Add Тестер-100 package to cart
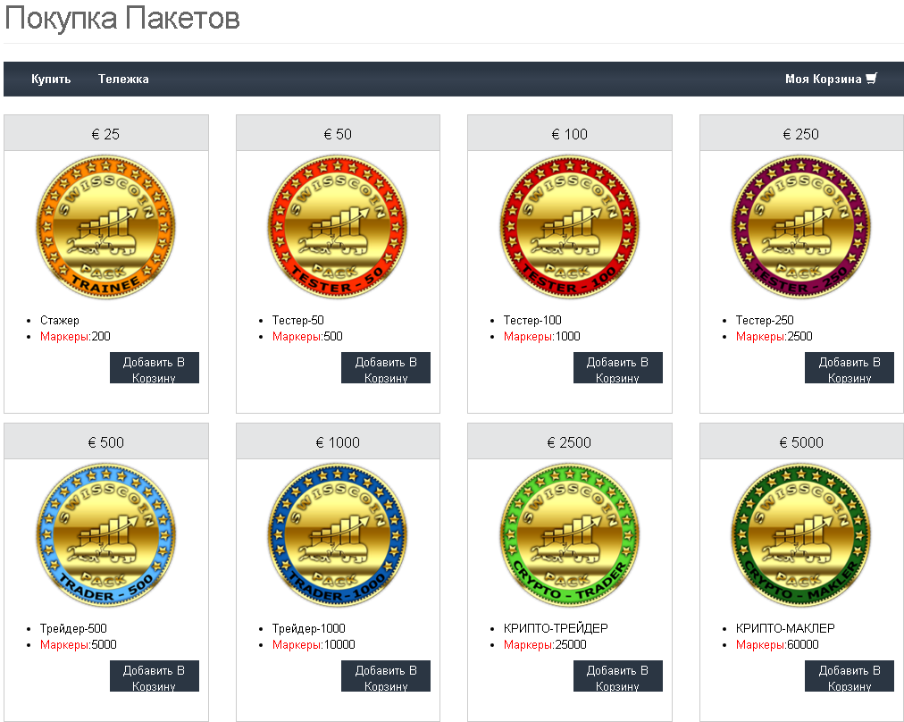The height and width of the screenshot is (722, 904). 617,368
